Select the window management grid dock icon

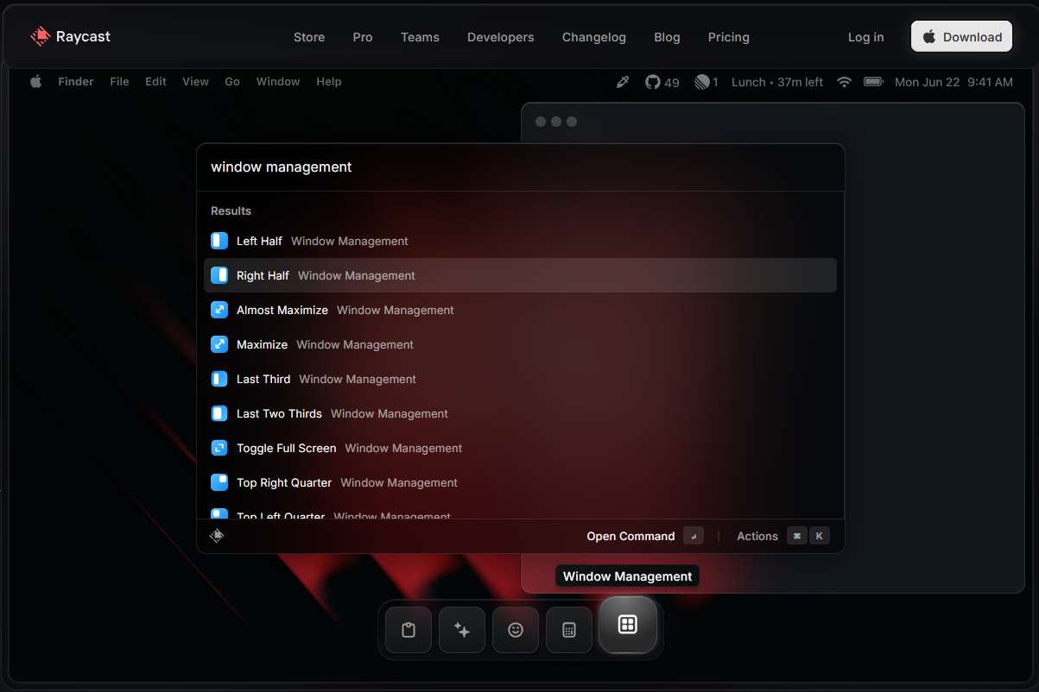(628, 625)
